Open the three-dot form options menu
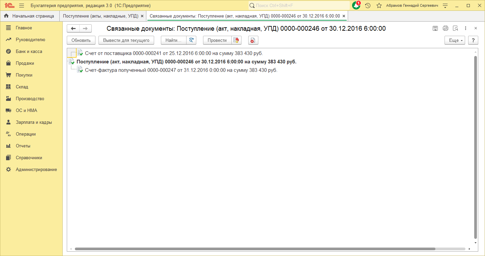Screen dimensions: 485x256 point(465,29)
